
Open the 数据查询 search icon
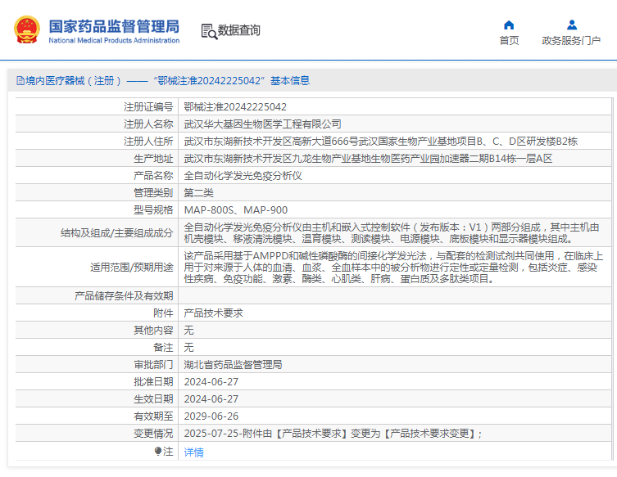coord(209,31)
